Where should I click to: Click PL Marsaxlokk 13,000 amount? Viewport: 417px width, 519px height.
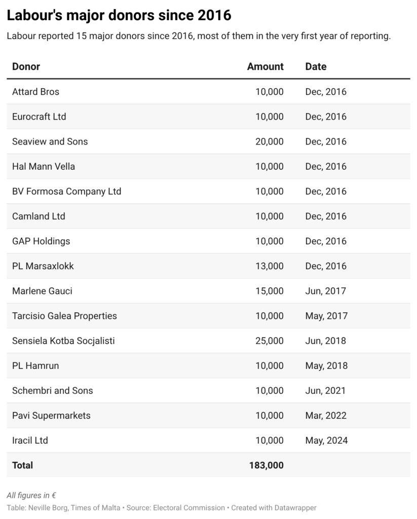click(x=270, y=266)
